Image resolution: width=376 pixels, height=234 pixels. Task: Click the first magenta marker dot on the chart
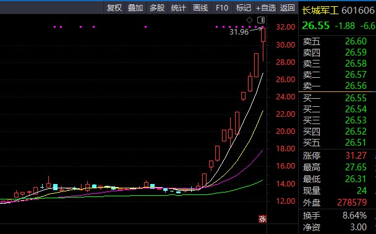tap(54, 27)
